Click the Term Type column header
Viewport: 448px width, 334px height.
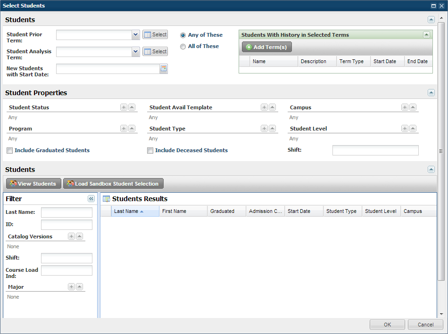pyautogui.click(x=353, y=61)
